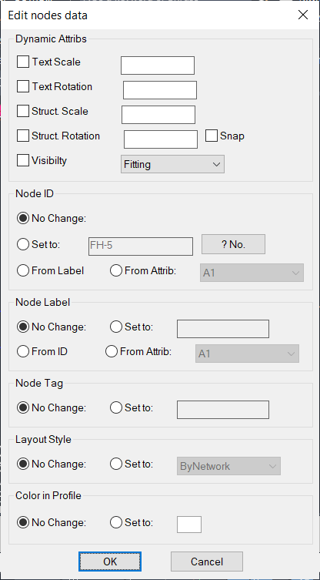Close the Edit nodes data dialog
This screenshot has width=320, height=580.
tap(303, 15)
